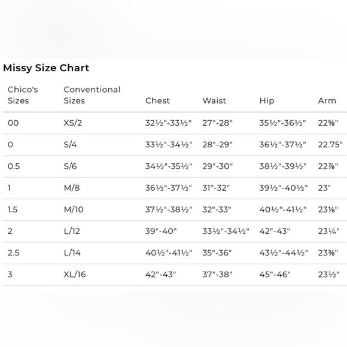Image resolution: width=347 pixels, height=347 pixels.
Task: Click the Hip column header
Action: pos(267,101)
